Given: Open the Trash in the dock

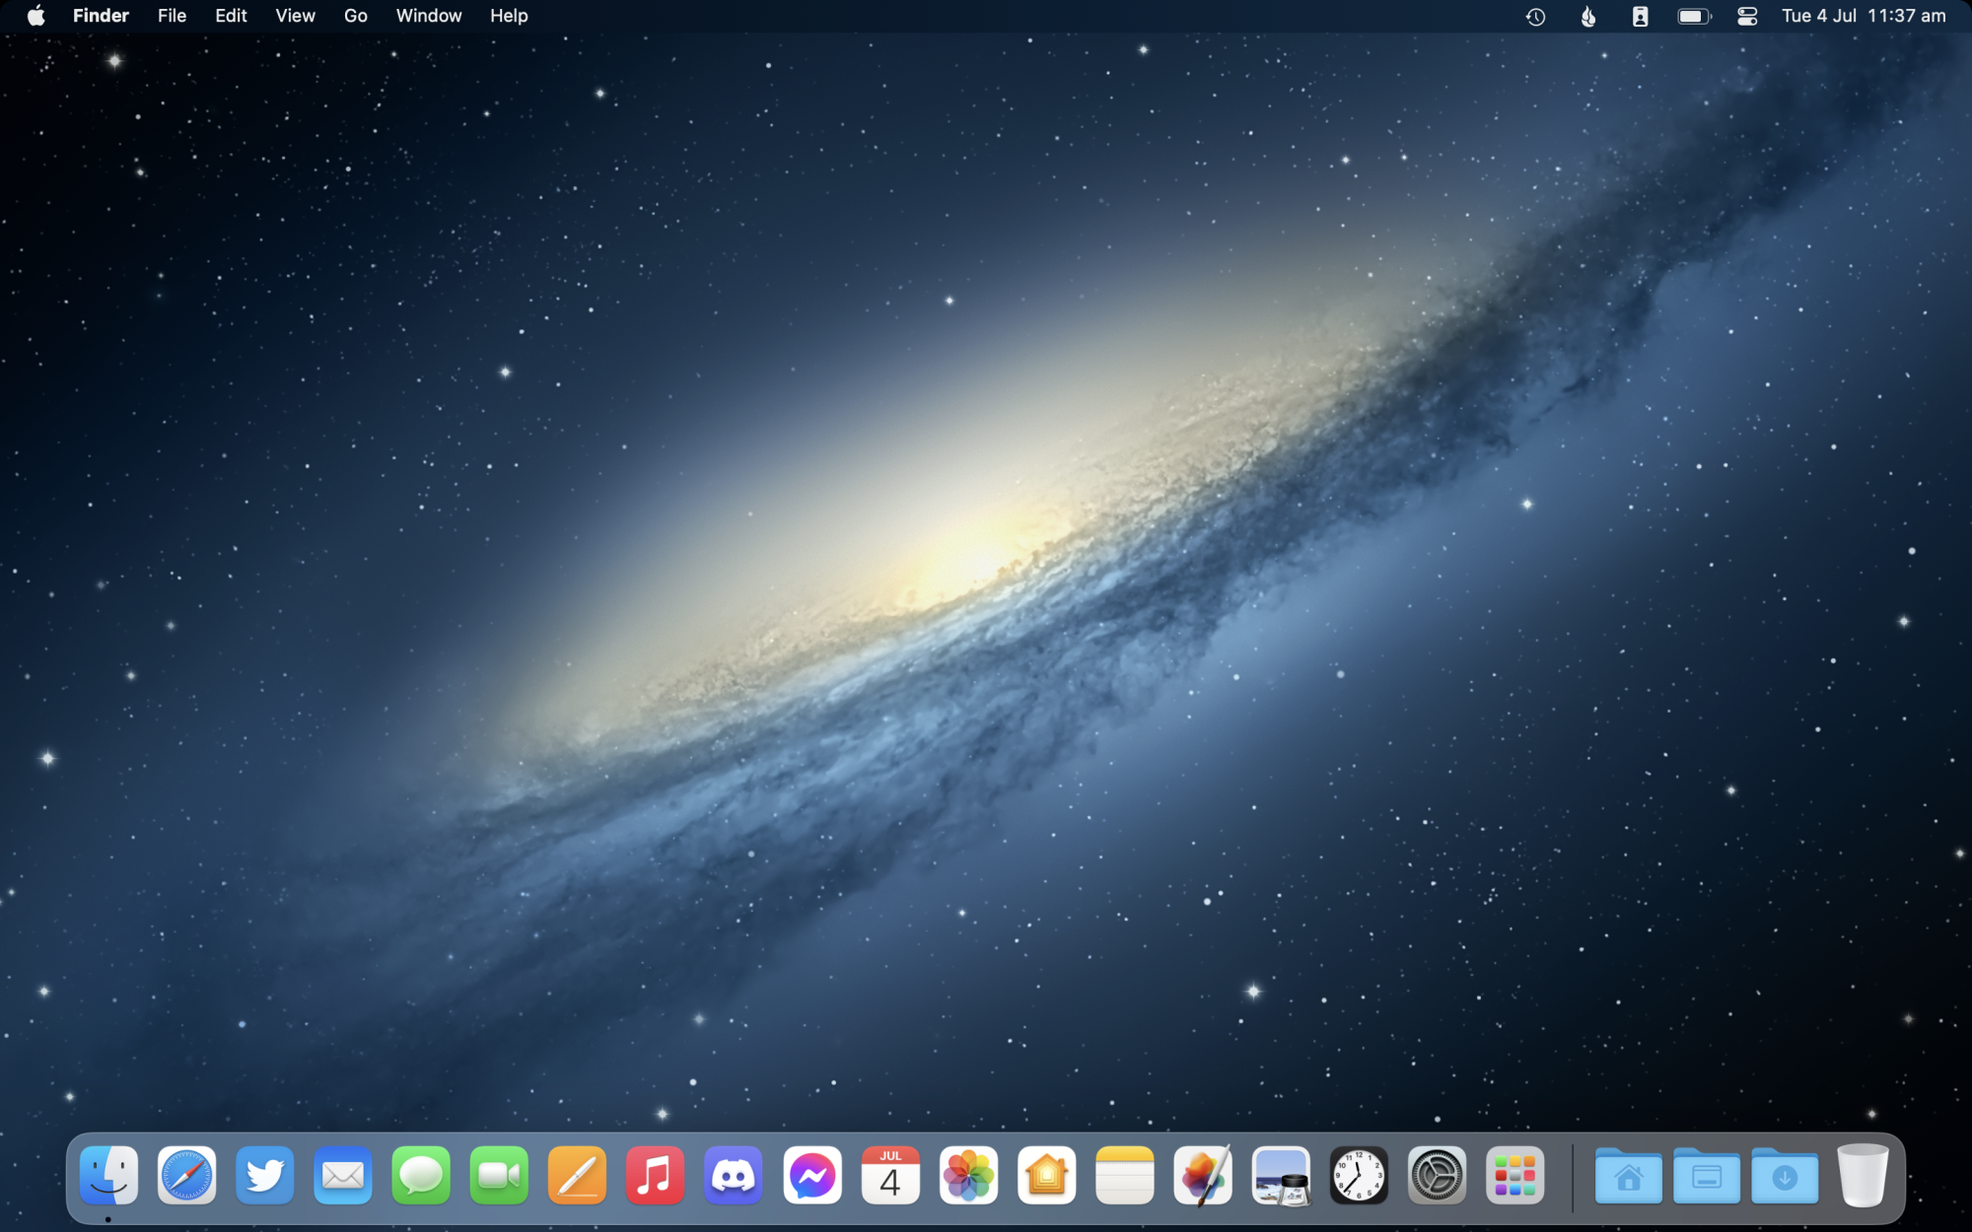Looking at the screenshot, I should click(x=1863, y=1175).
